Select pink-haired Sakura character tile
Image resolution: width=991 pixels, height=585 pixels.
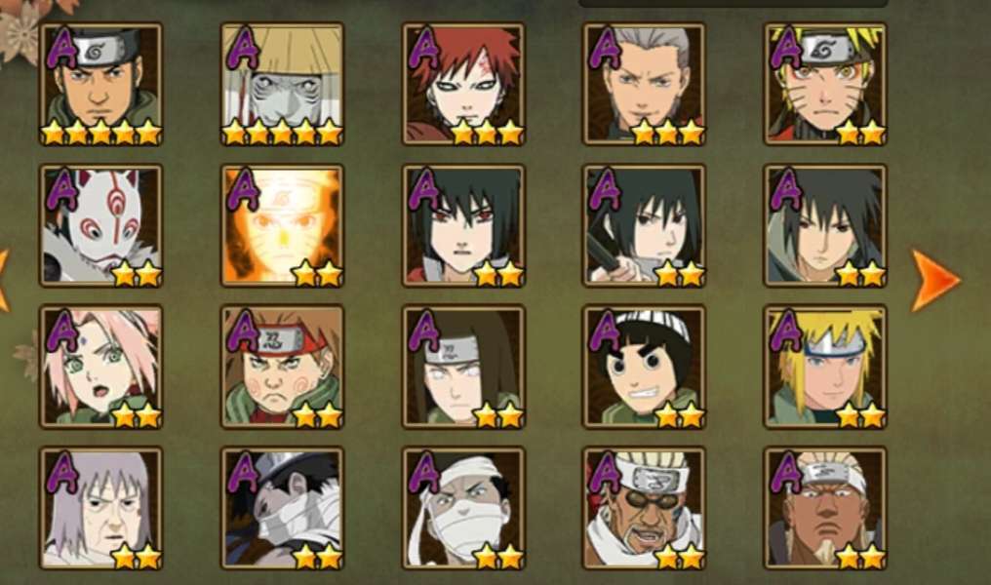101,367
